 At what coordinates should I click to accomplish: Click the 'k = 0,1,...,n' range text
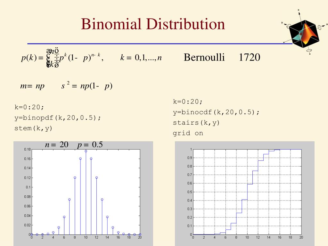(x=141, y=57)
